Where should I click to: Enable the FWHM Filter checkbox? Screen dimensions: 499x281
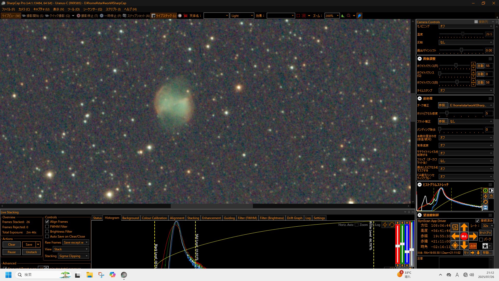coord(47,227)
